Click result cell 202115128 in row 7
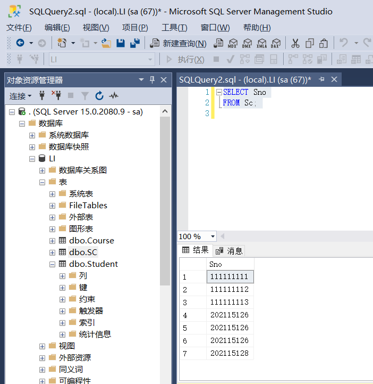Image resolution: width=373 pixels, height=384 pixels. [230, 354]
